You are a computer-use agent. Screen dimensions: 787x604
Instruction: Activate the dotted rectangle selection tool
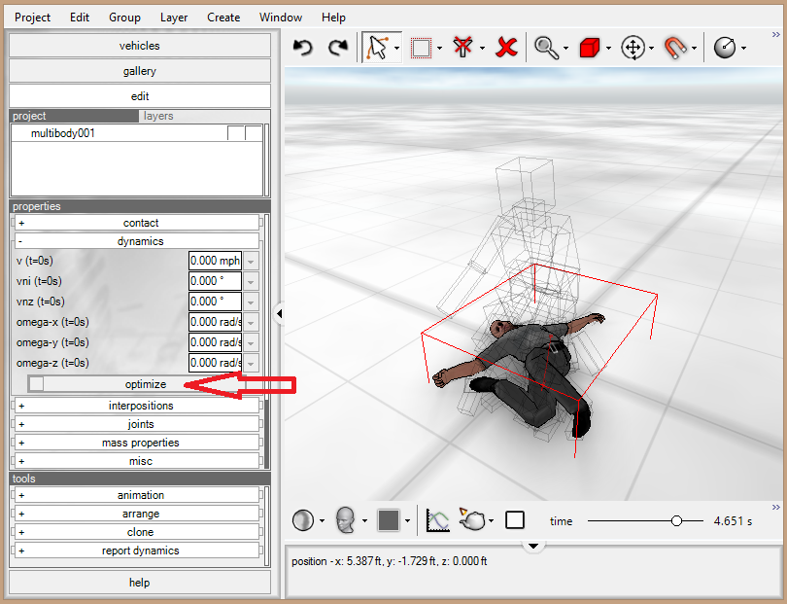point(421,49)
